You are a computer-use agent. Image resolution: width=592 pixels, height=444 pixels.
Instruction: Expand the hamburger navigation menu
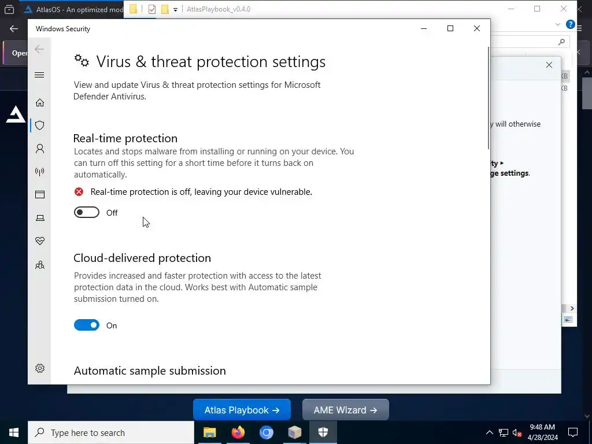(x=39, y=75)
